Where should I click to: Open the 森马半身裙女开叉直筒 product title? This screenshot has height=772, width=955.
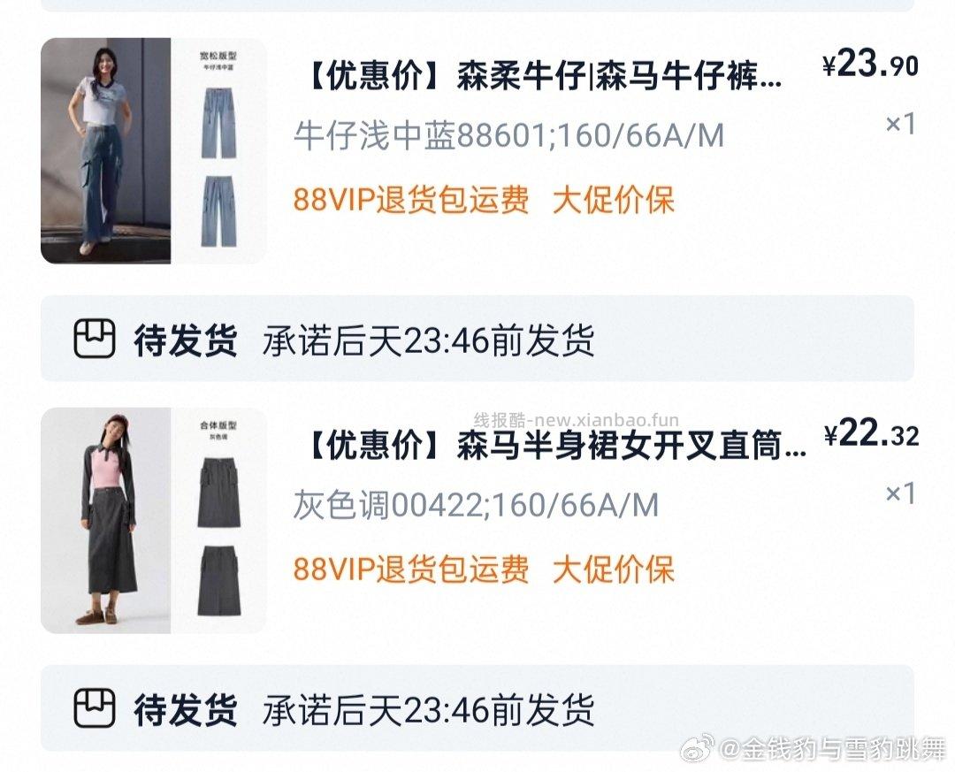pos(554,446)
